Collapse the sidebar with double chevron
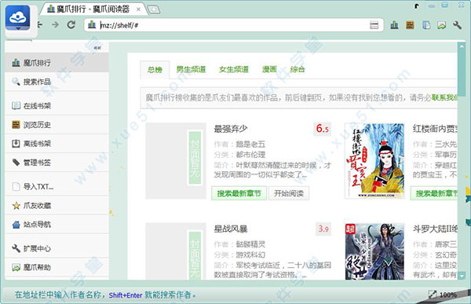The height and width of the screenshot is (304, 471). click(x=97, y=48)
